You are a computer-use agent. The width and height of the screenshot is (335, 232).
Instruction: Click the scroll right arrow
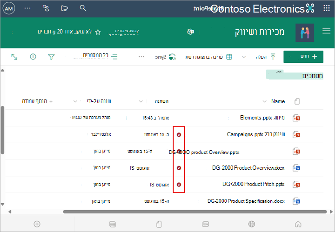pos(331,212)
